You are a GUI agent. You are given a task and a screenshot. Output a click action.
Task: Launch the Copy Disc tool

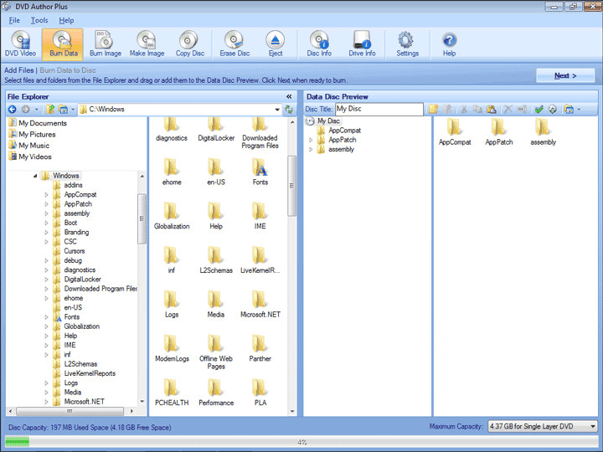[189, 44]
